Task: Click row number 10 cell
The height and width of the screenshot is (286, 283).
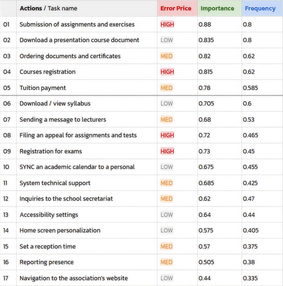Action: (6, 167)
